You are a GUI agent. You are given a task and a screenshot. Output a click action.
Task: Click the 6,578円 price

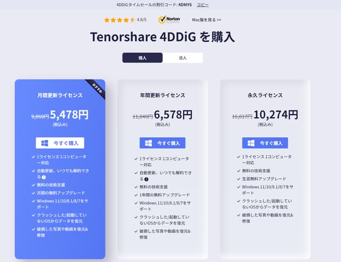(x=173, y=115)
